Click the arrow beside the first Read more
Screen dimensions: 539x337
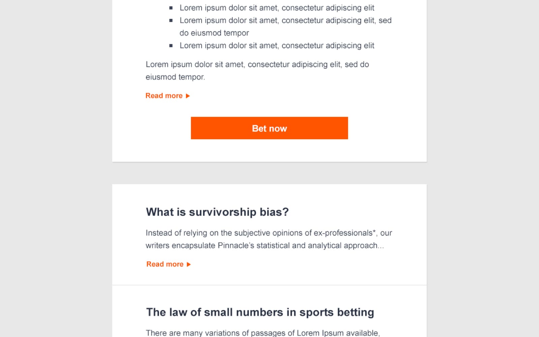pos(188,96)
